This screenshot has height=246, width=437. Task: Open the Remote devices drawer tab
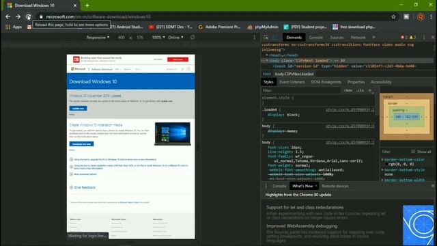(x=335, y=186)
